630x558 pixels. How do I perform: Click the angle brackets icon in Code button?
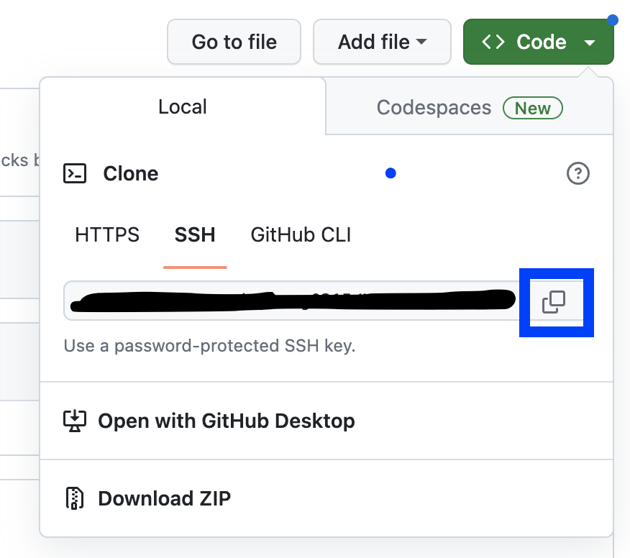coord(493,42)
